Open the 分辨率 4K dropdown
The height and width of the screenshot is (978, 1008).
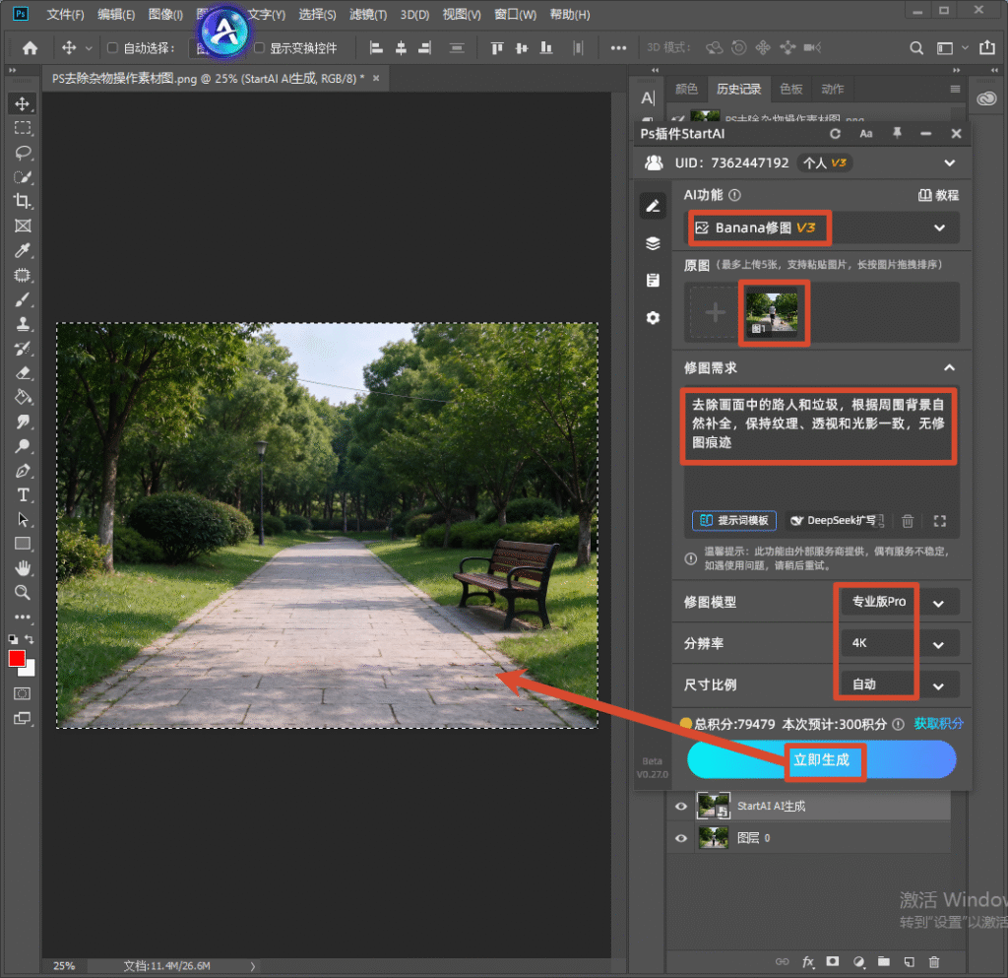pos(900,644)
